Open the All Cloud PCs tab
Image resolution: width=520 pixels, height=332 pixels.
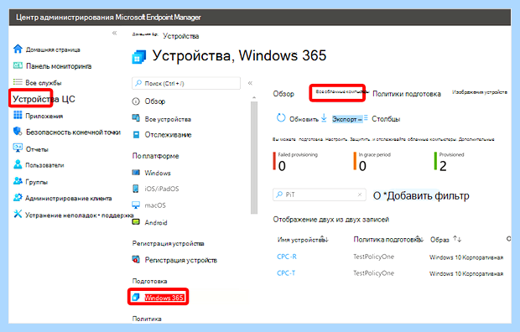[341, 91]
